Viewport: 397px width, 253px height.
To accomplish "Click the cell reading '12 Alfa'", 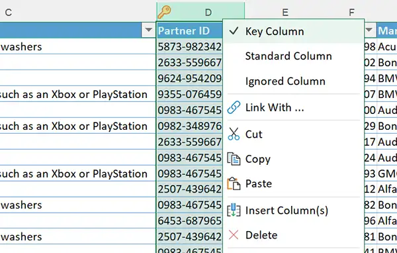I will (x=380, y=189).
